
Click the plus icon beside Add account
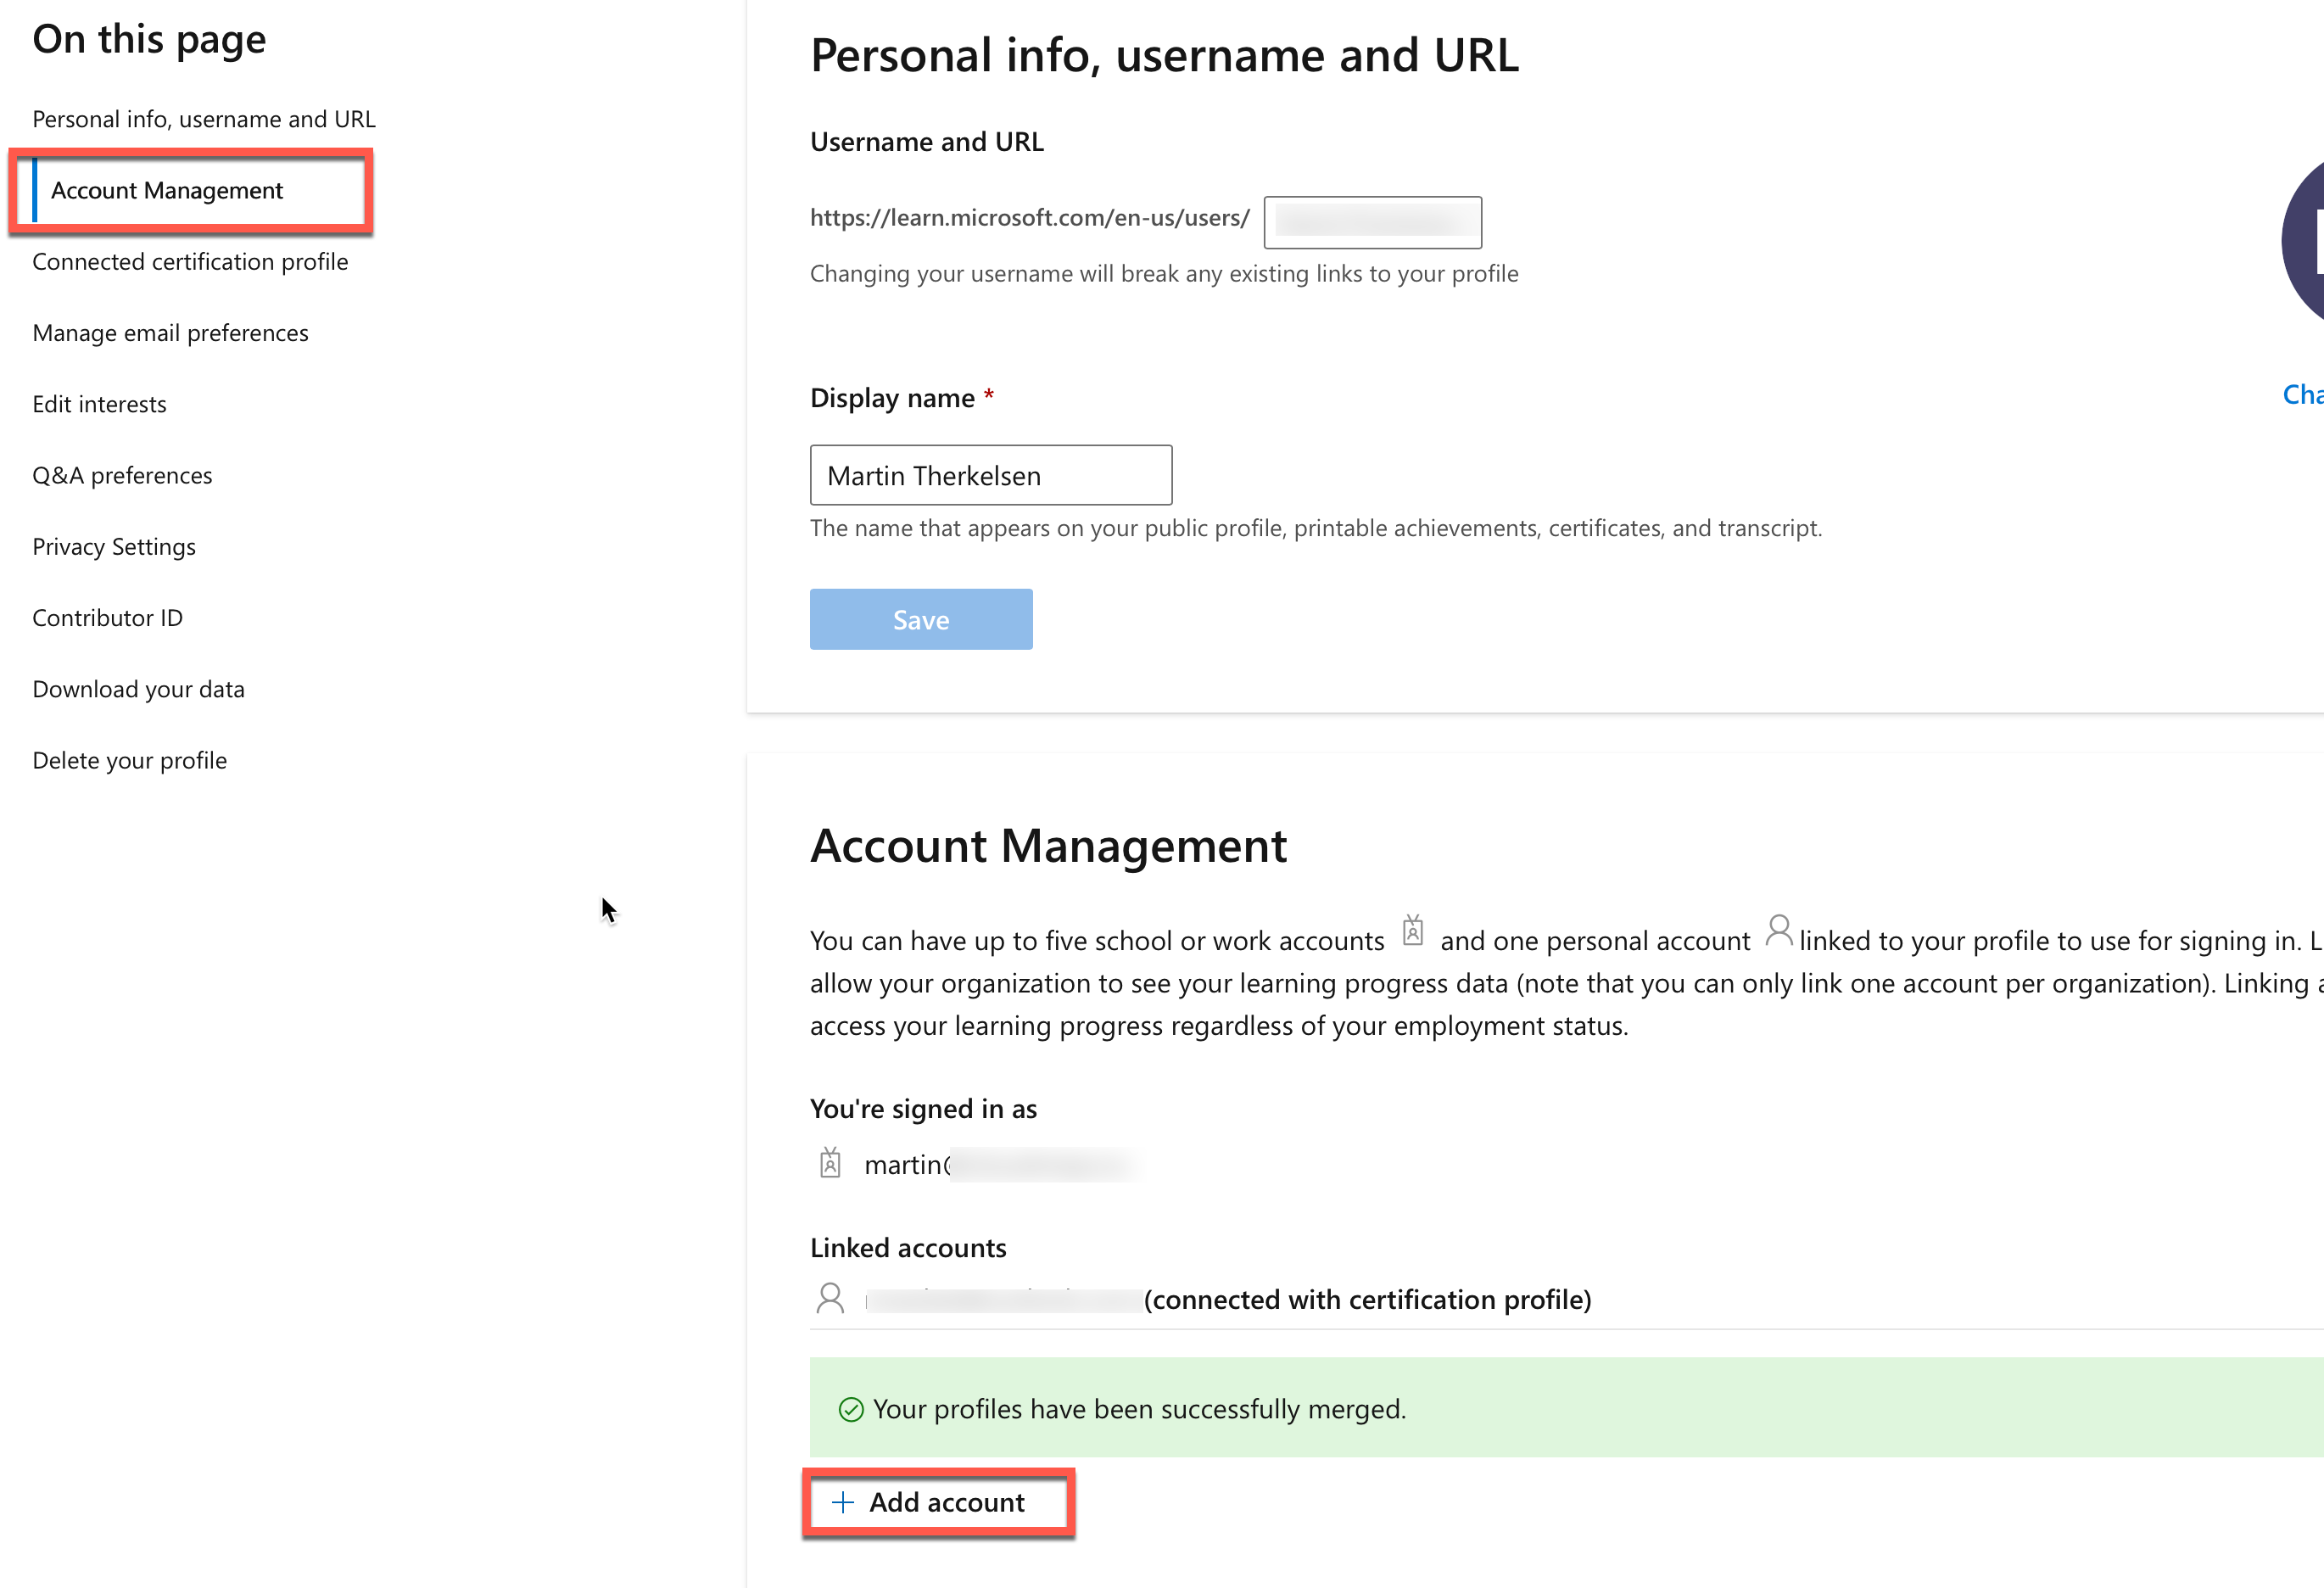click(843, 1502)
